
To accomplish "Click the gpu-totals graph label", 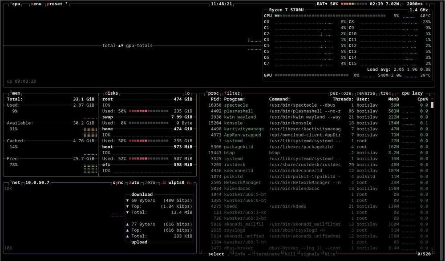I will [x=139, y=45].
